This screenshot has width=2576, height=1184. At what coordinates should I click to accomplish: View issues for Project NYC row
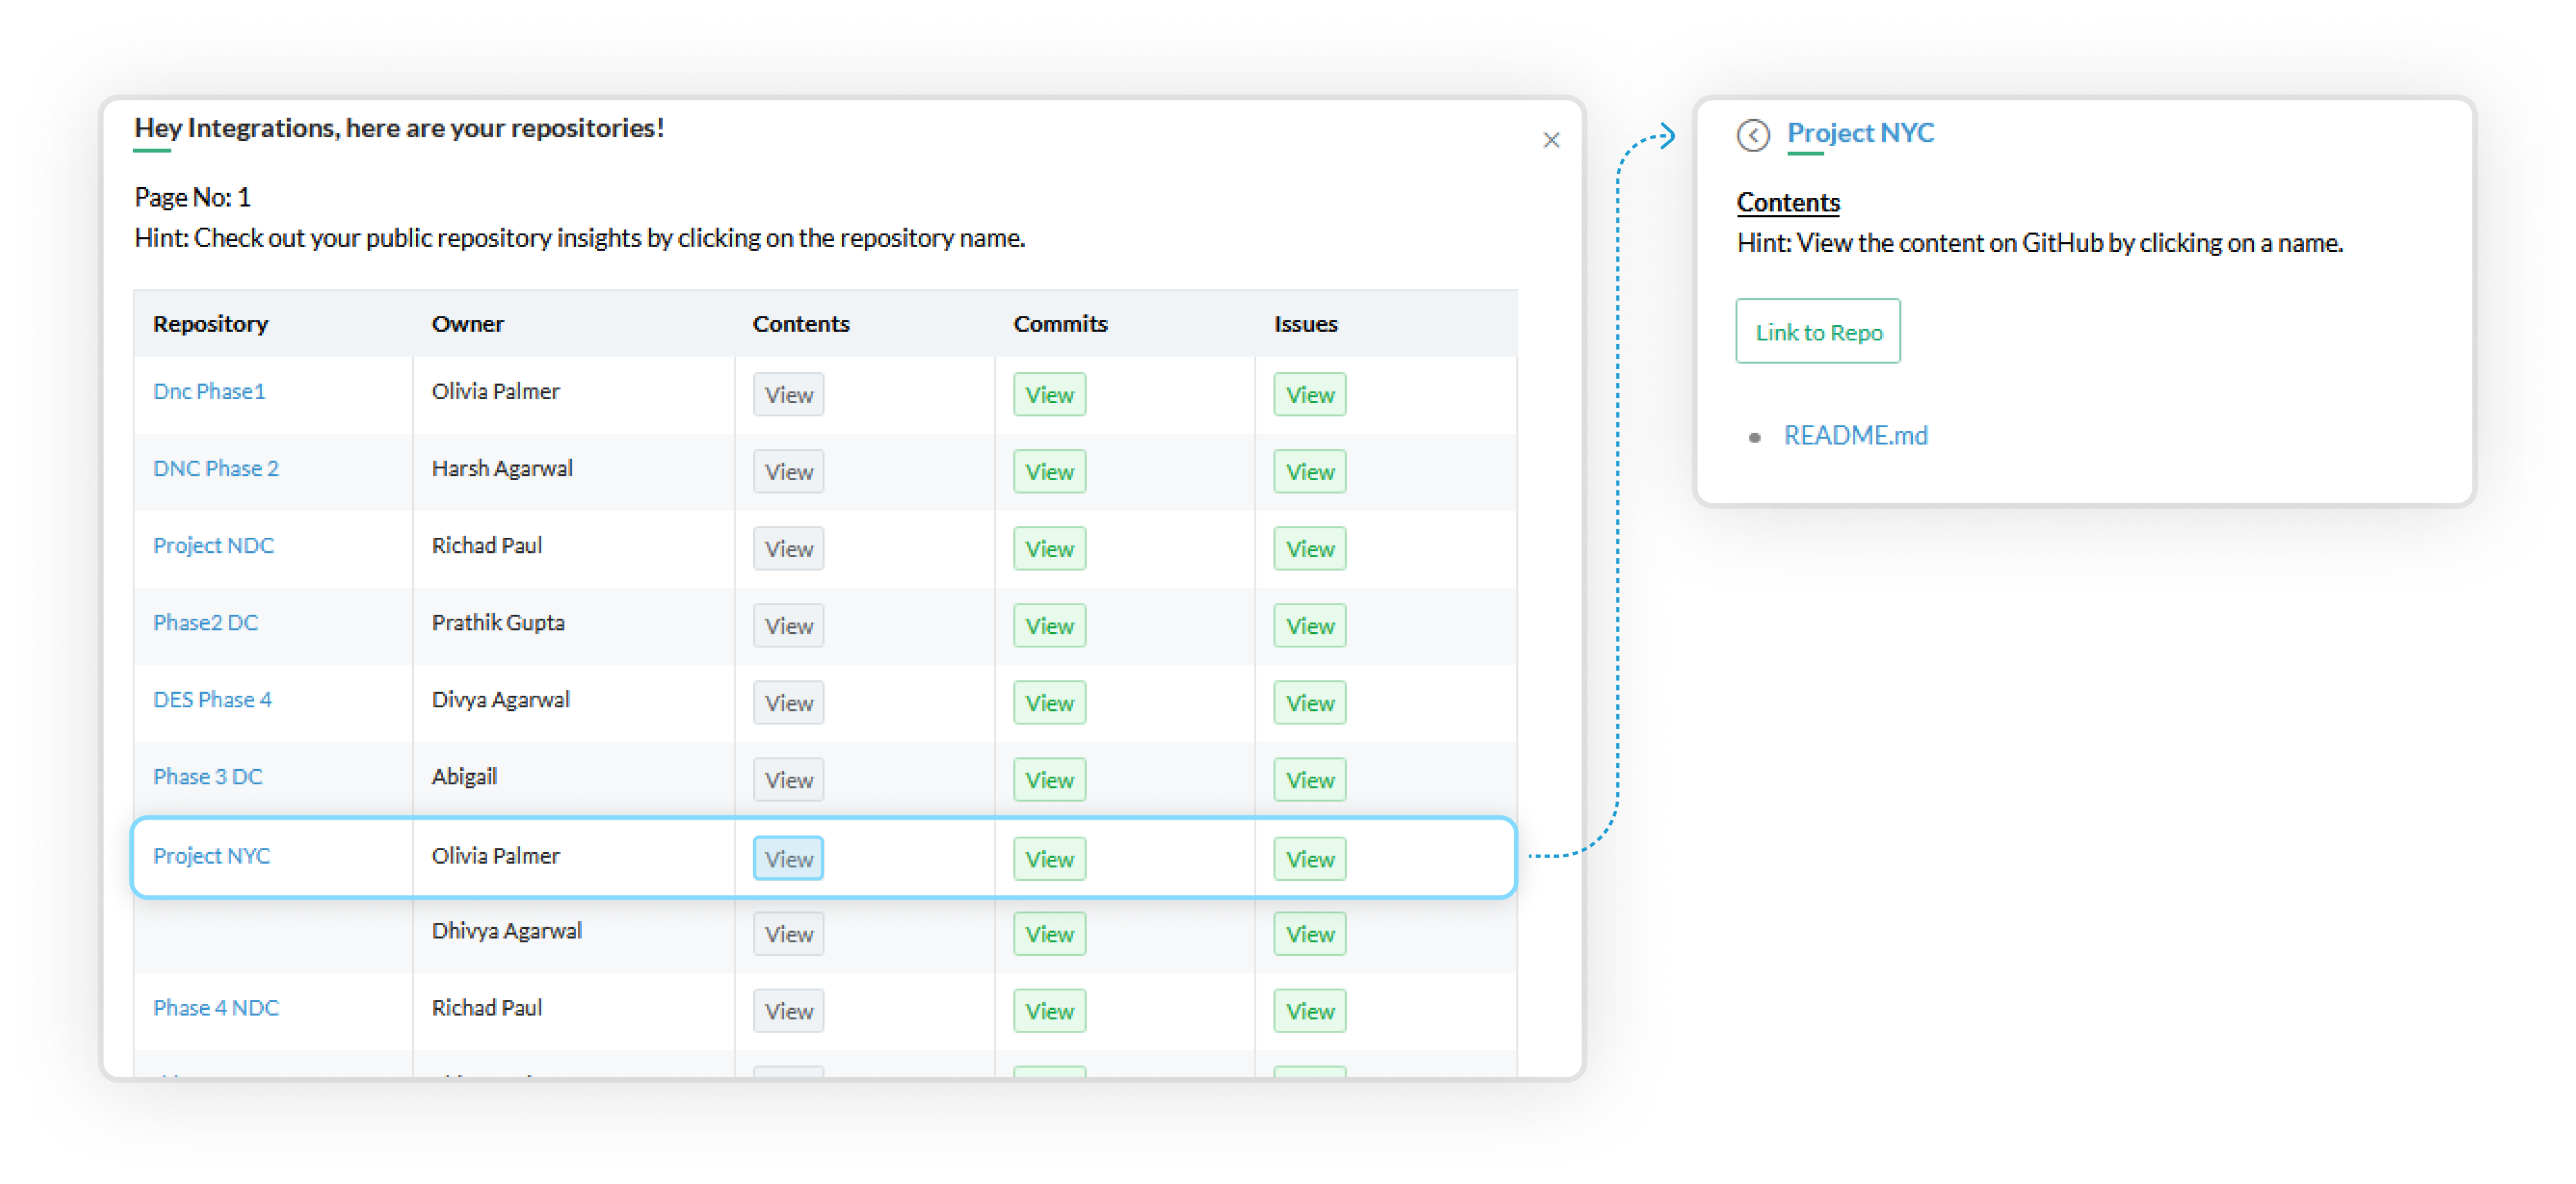point(1309,859)
